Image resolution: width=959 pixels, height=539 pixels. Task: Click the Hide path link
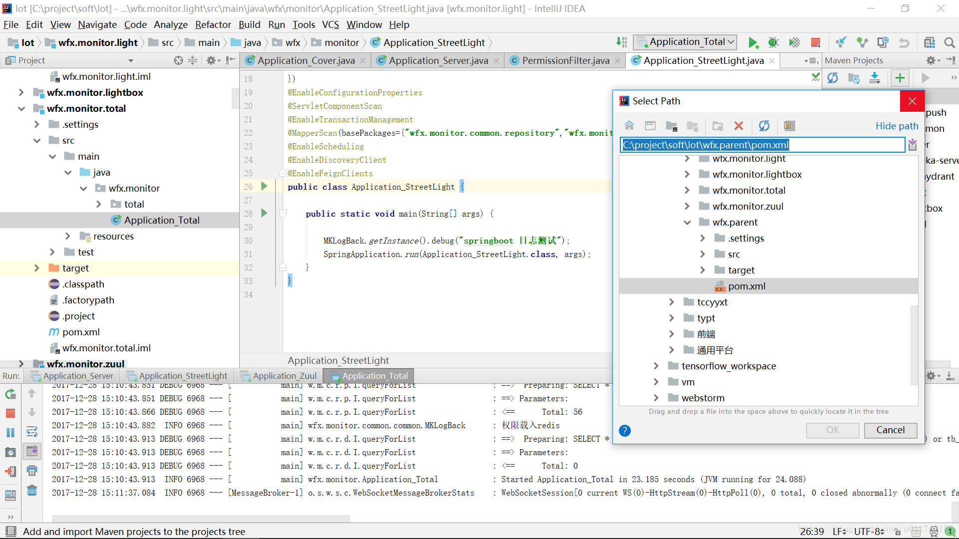pos(897,126)
